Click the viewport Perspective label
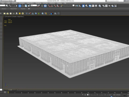Viewport: 129px width, 97px height. click(x=9, y=17)
